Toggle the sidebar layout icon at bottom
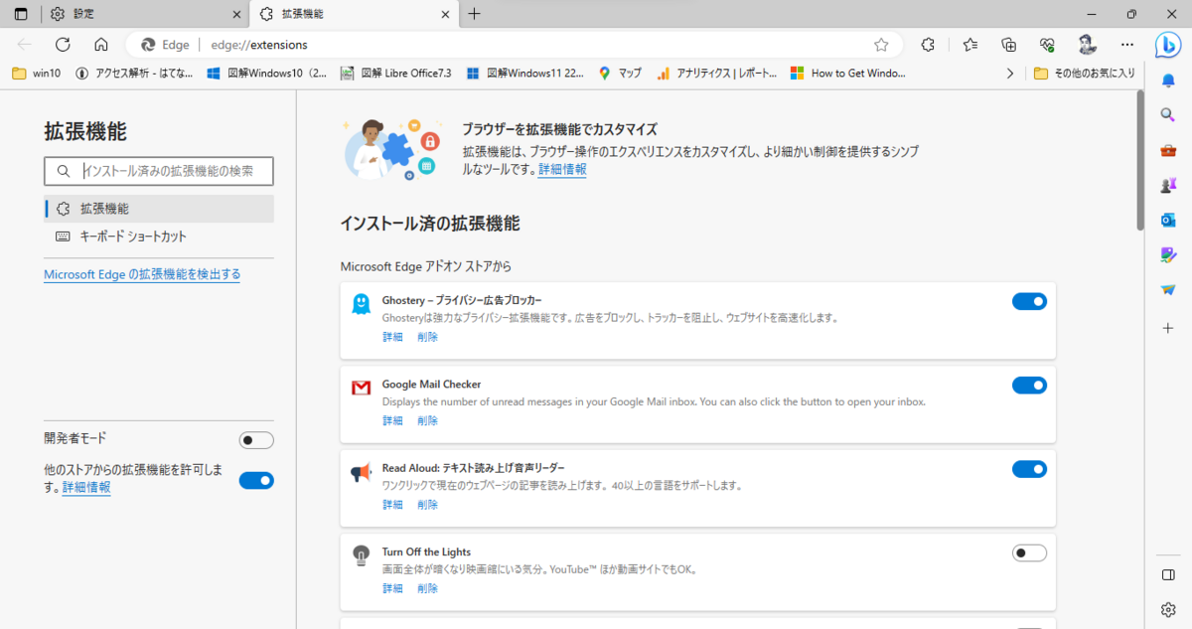This screenshot has height=629, width=1192. 1168,575
